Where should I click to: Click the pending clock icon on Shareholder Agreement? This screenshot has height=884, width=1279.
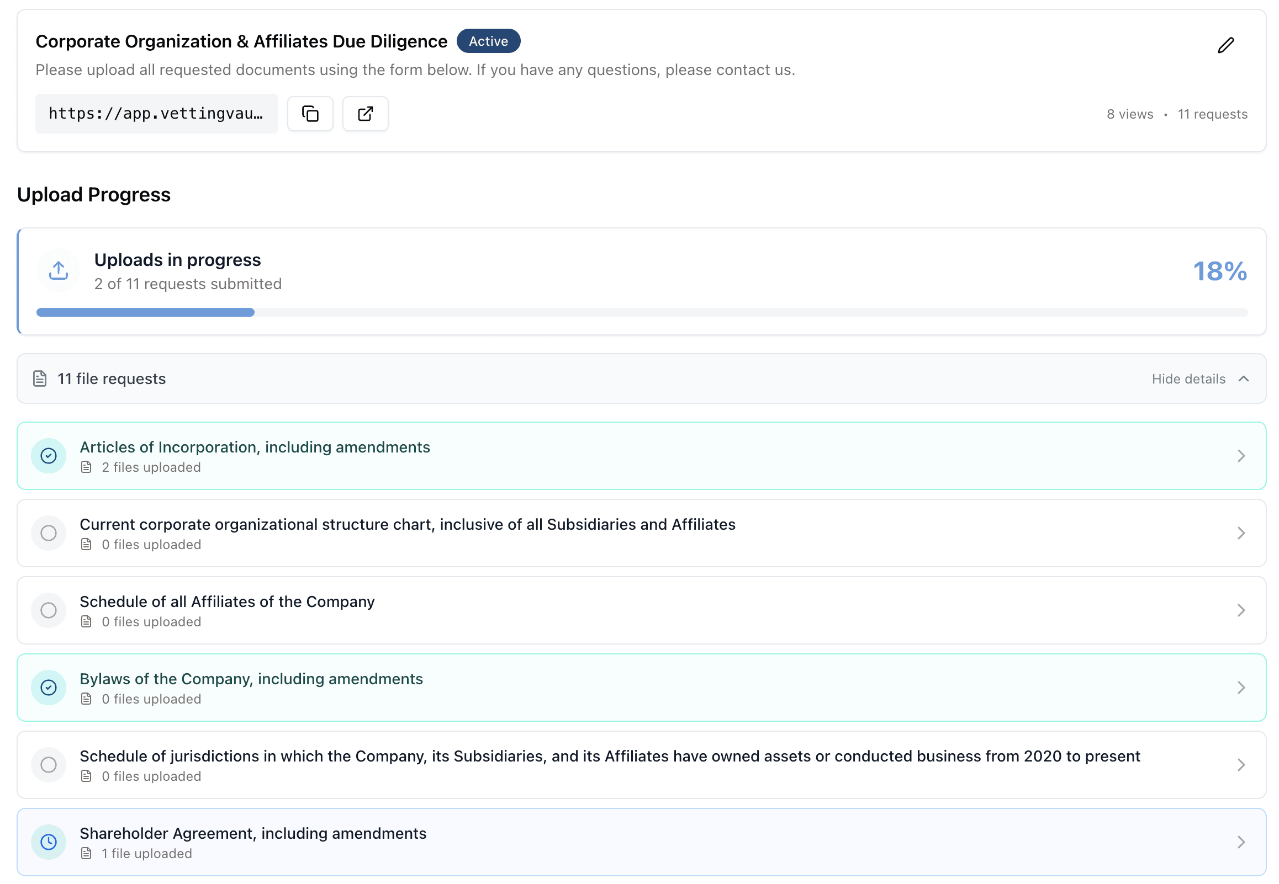(x=49, y=842)
